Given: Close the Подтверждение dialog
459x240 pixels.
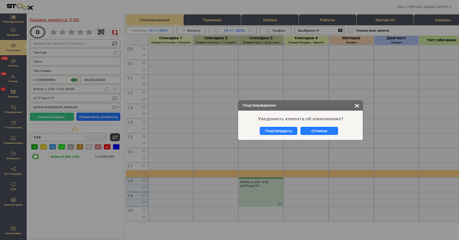Looking at the screenshot, I should click(357, 106).
